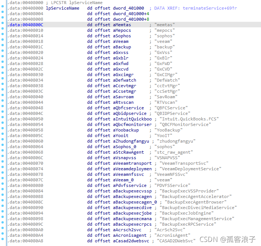Screen dimensions: 261x246
Task: Click the blue dot beside address 00408060
Action: [x=3, y=139]
